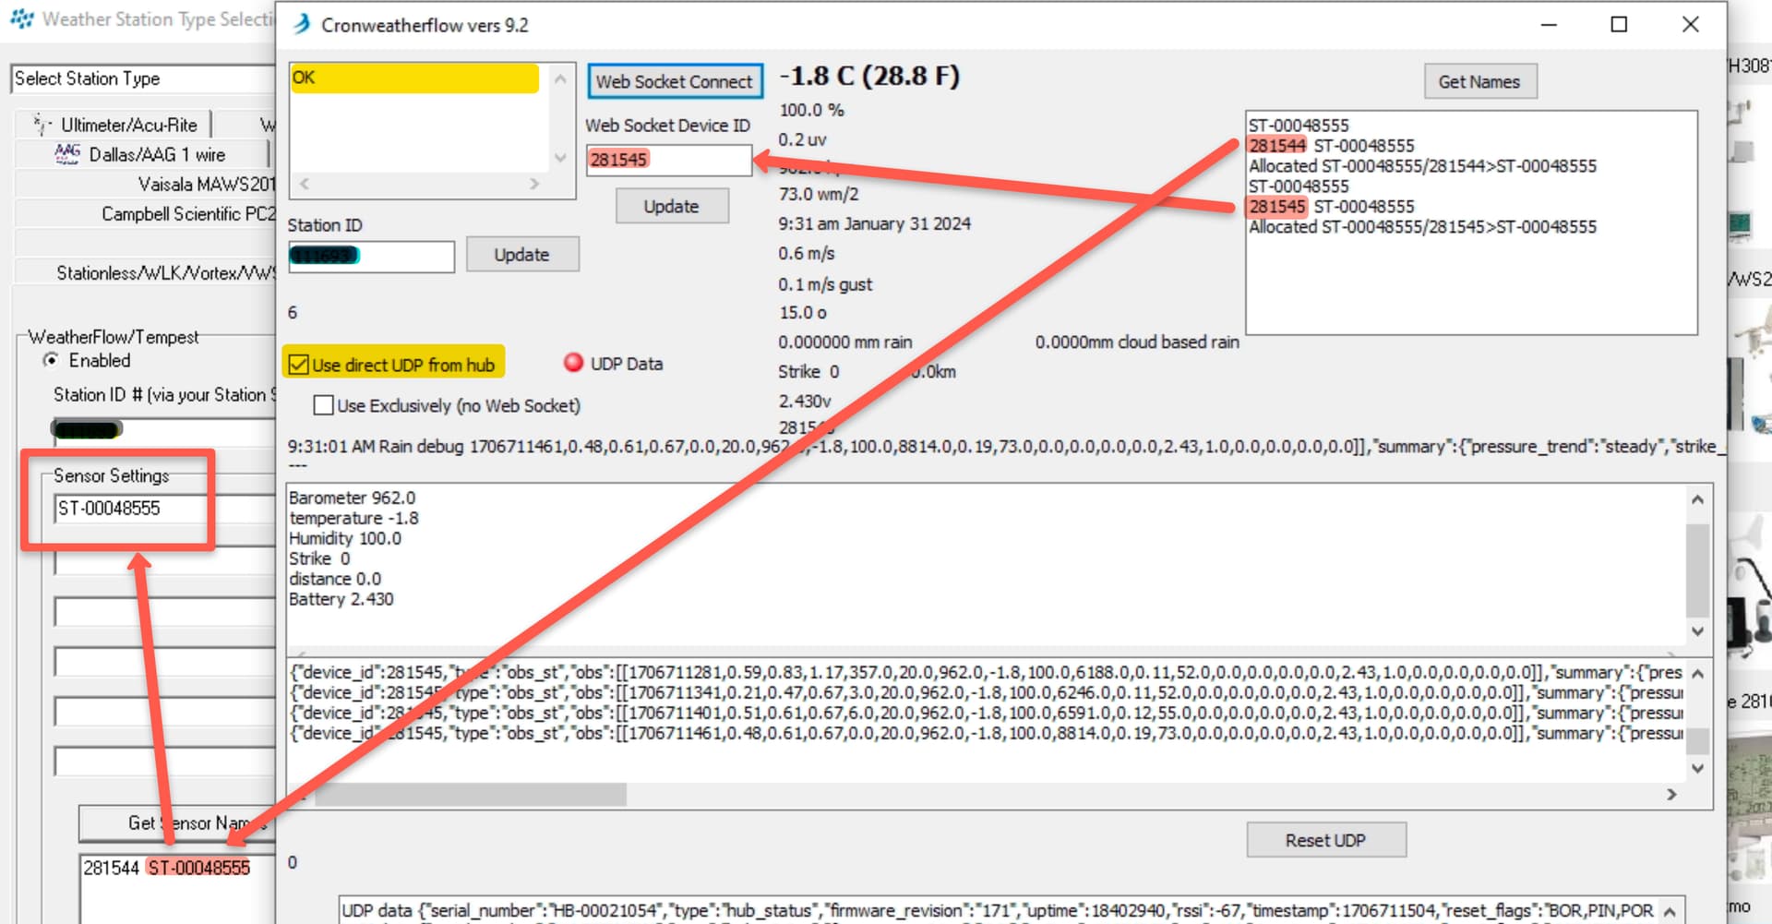Click the Cronweatherflow app icon in title bar
The image size is (1772, 924).
(x=302, y=24)
